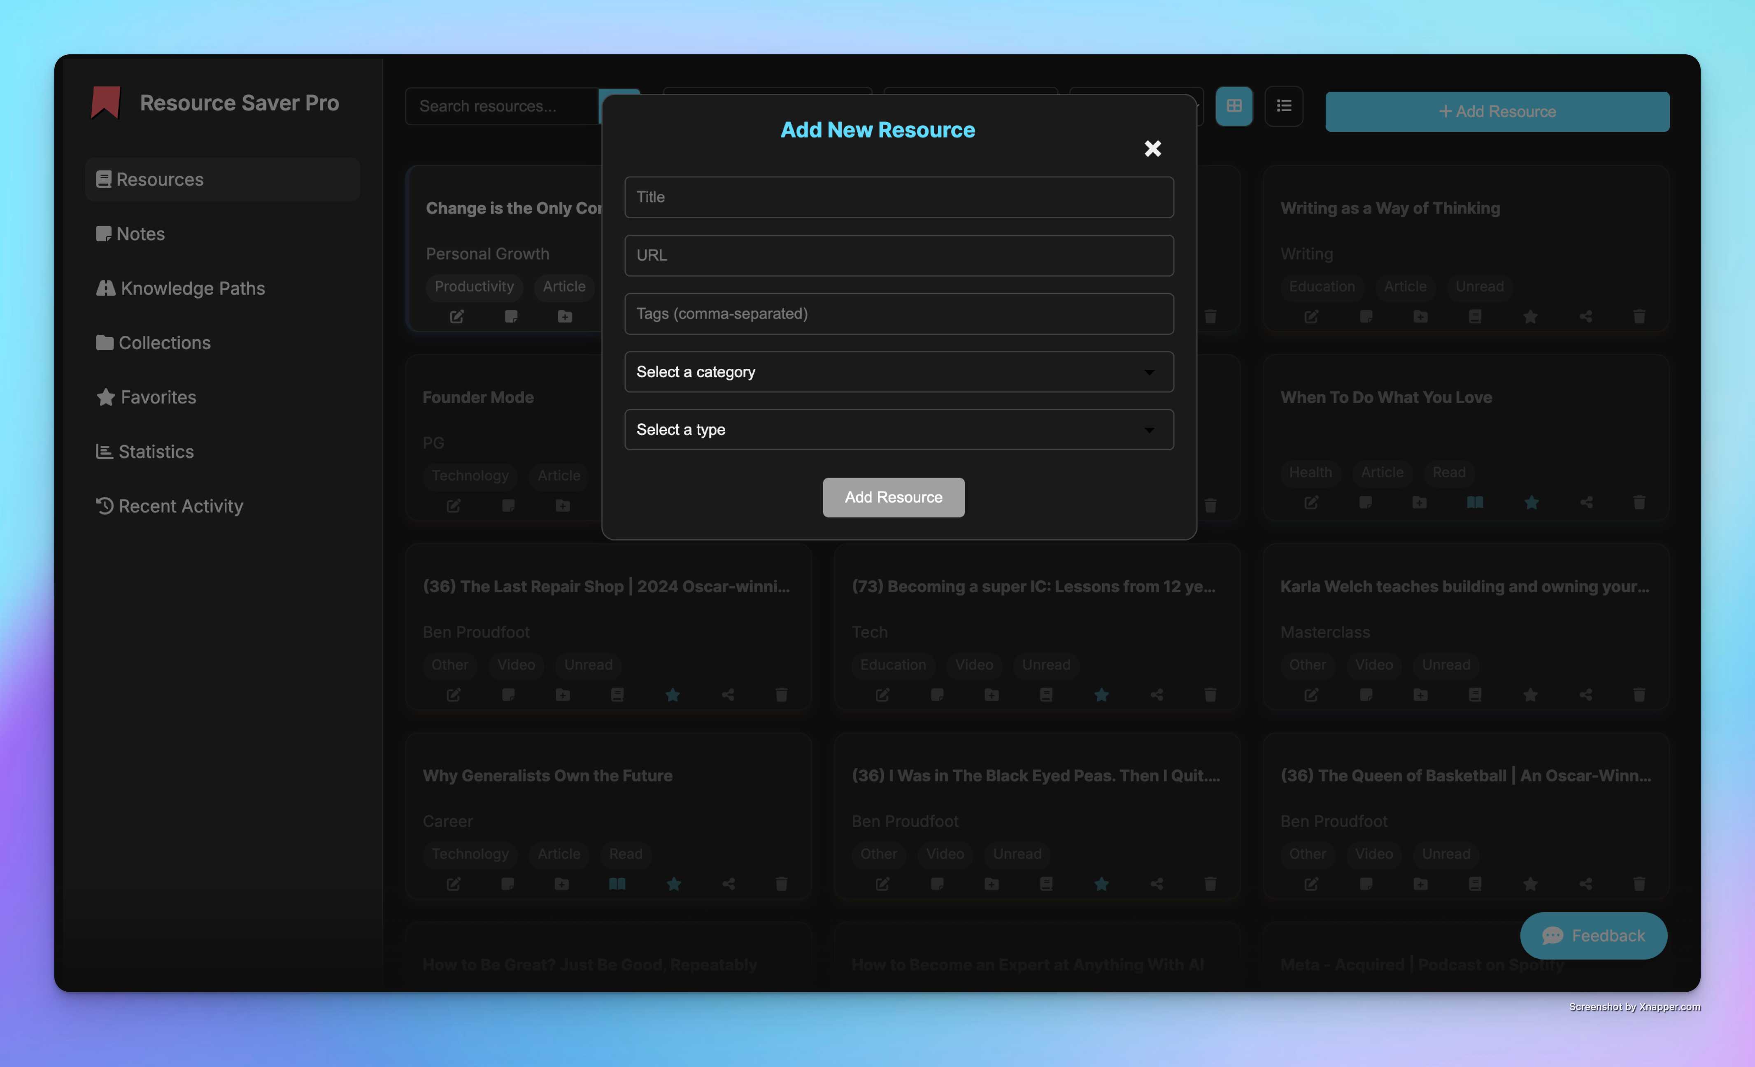Add note to Writing as a Way of Thinking
This screenshot has height=1067, width=1755.
[1365, 316]
